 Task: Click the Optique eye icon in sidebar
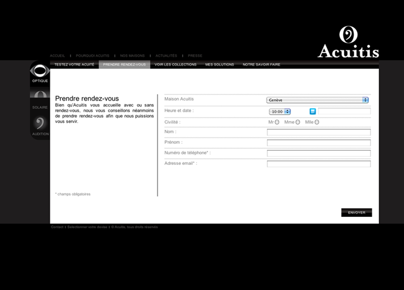40,72
